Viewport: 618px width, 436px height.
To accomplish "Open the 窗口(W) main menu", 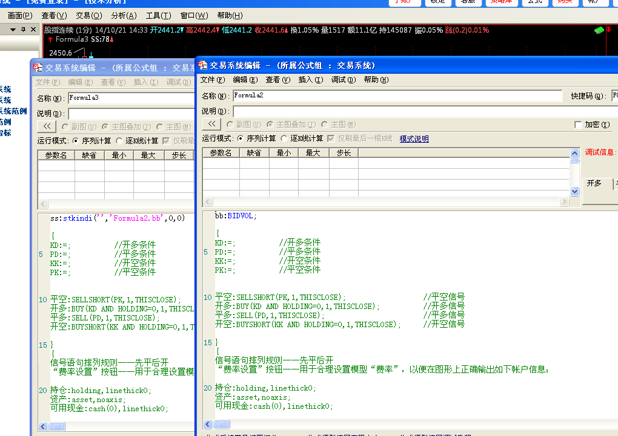I will point(194,16).
